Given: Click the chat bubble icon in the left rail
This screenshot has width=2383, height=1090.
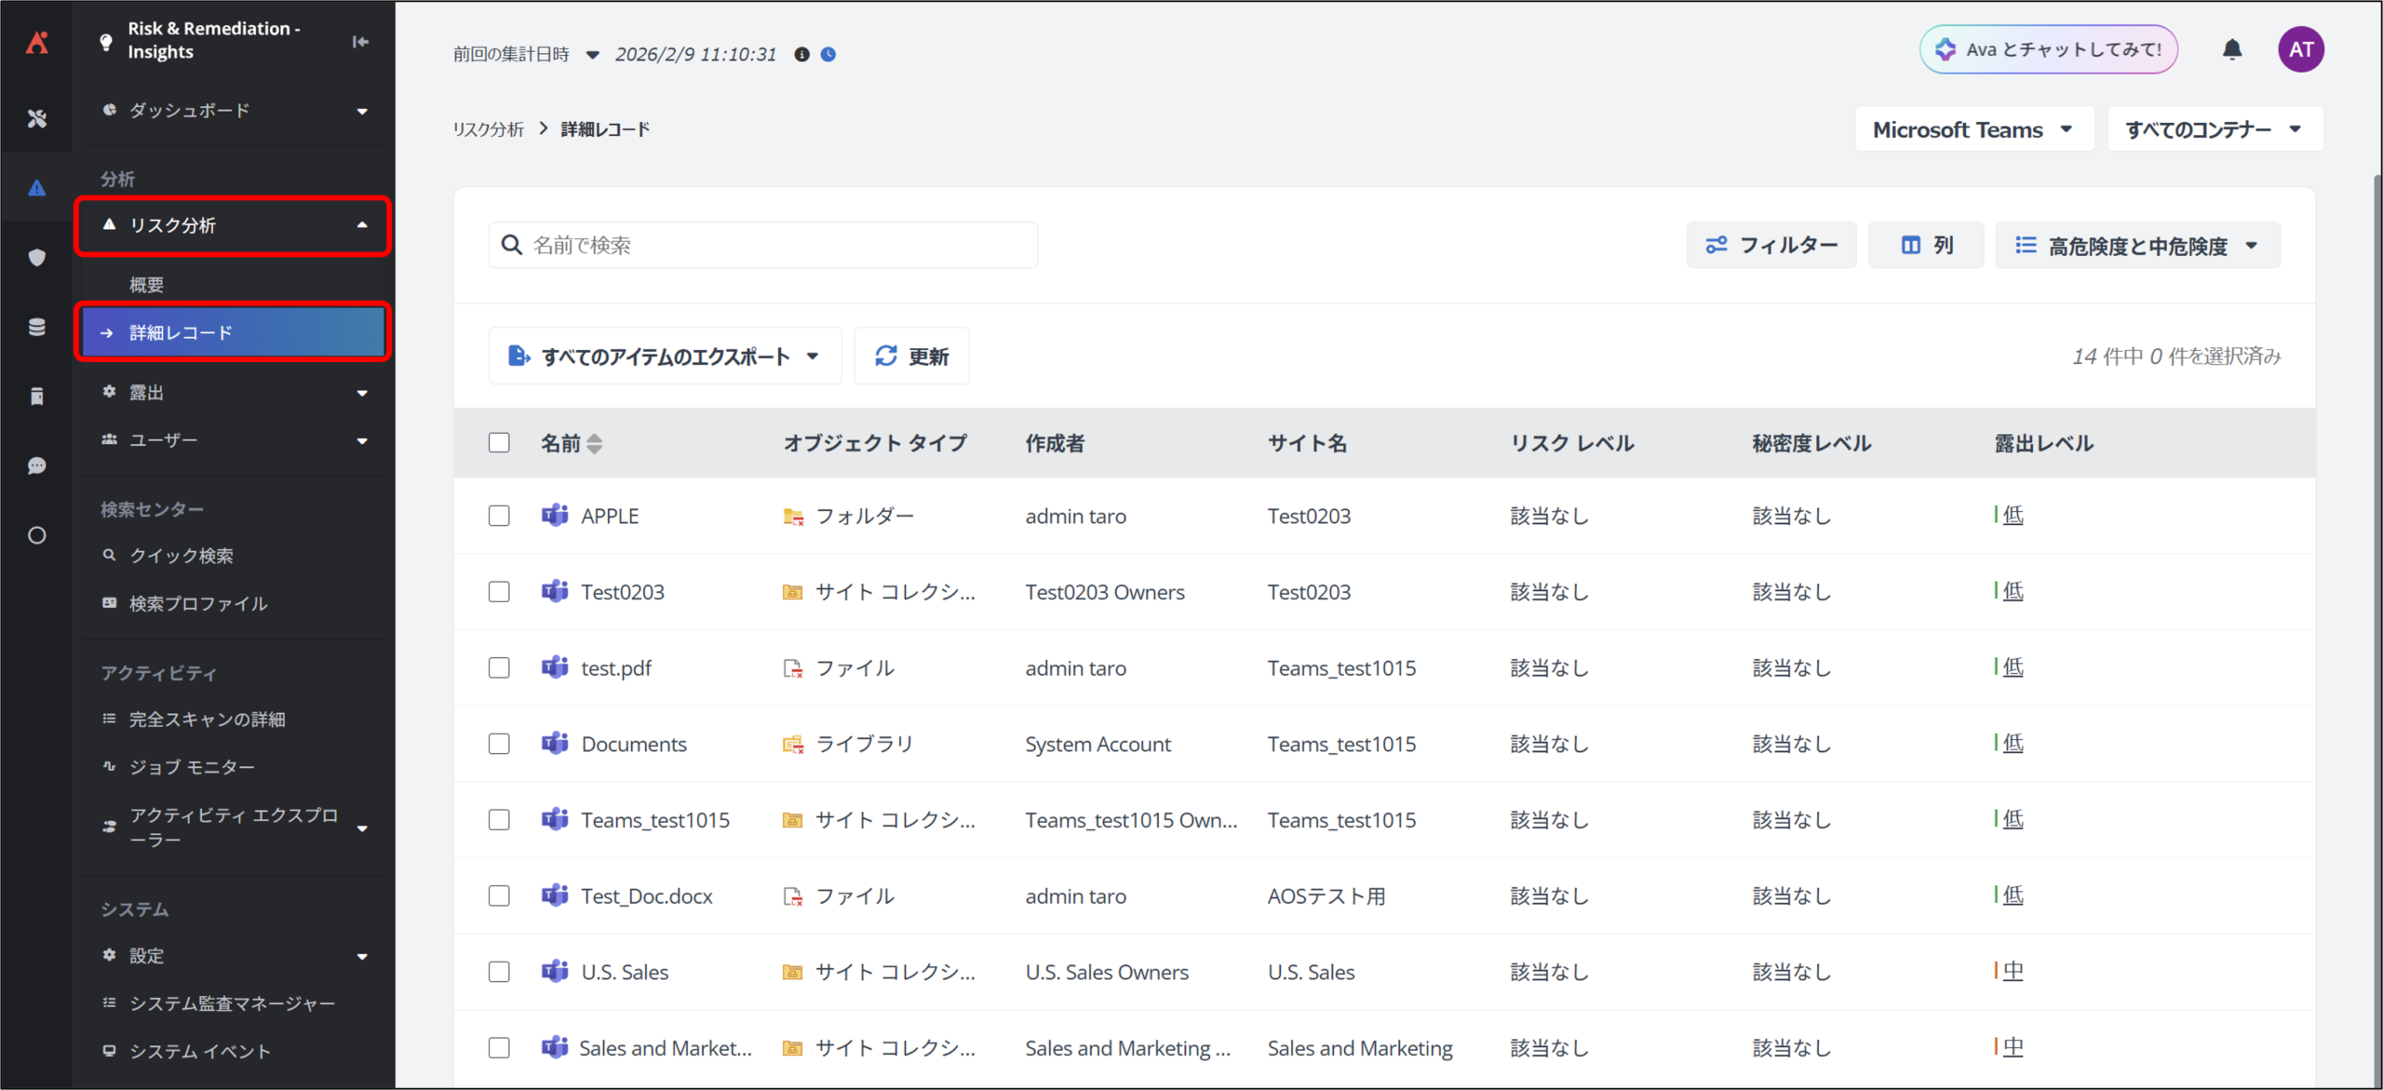Looking at the screenshot, I should tap(36, 465).
